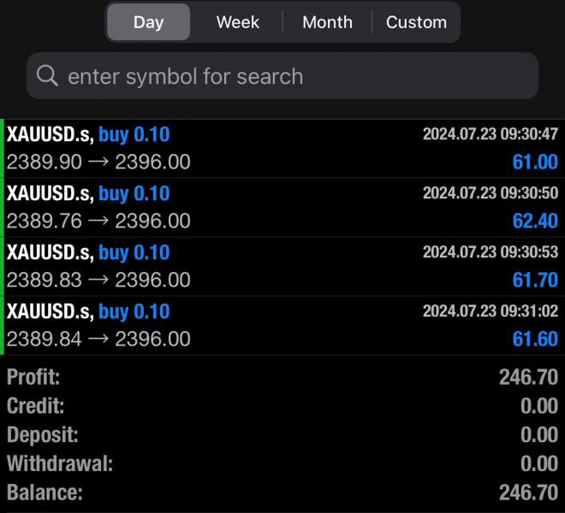Click the Deposit summary row
The height and width of the screenshot is (513, 565).
[x=282, y=435]
